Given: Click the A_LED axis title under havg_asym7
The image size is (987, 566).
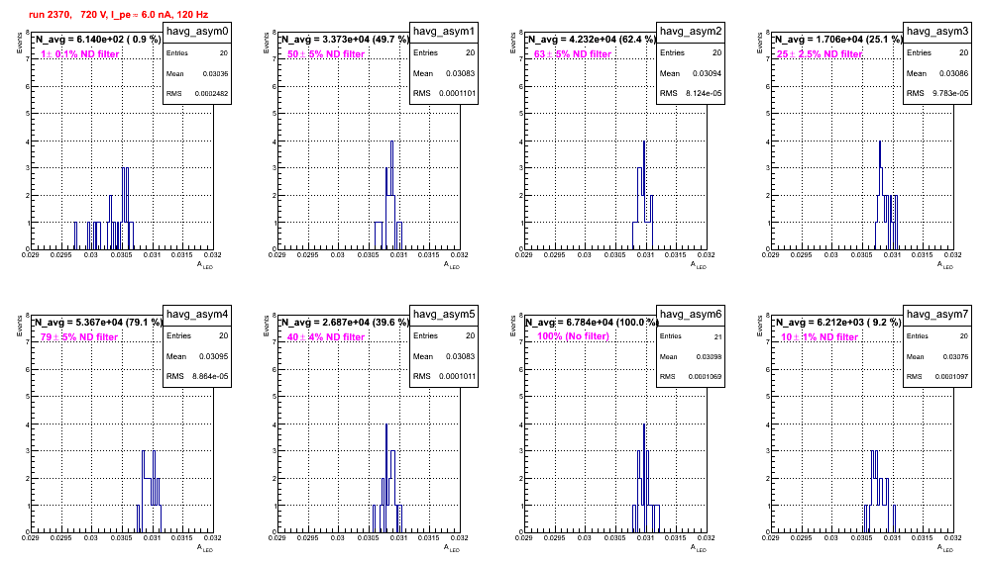Looking at the screenshot, I should click(x=945, y=548).
